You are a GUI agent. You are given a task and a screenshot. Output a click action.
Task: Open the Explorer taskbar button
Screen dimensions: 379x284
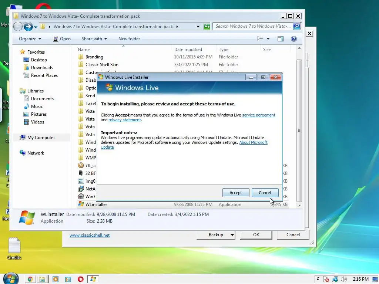[43, 279]
